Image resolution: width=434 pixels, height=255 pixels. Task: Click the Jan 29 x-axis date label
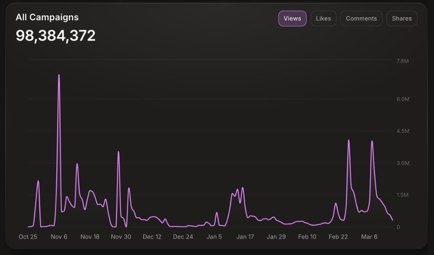tap(276, 237)
